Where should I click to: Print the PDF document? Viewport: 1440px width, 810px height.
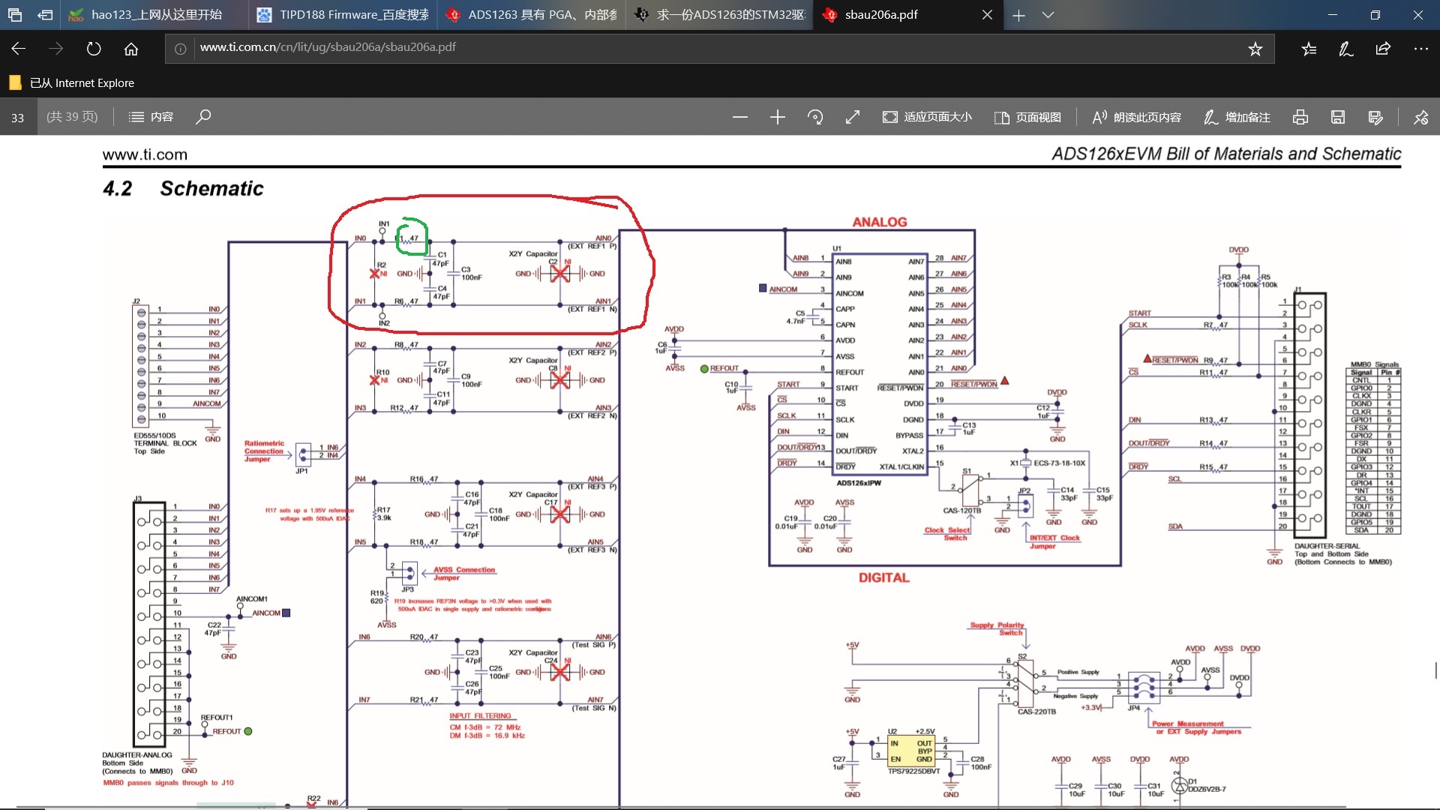coord(1300,117)
